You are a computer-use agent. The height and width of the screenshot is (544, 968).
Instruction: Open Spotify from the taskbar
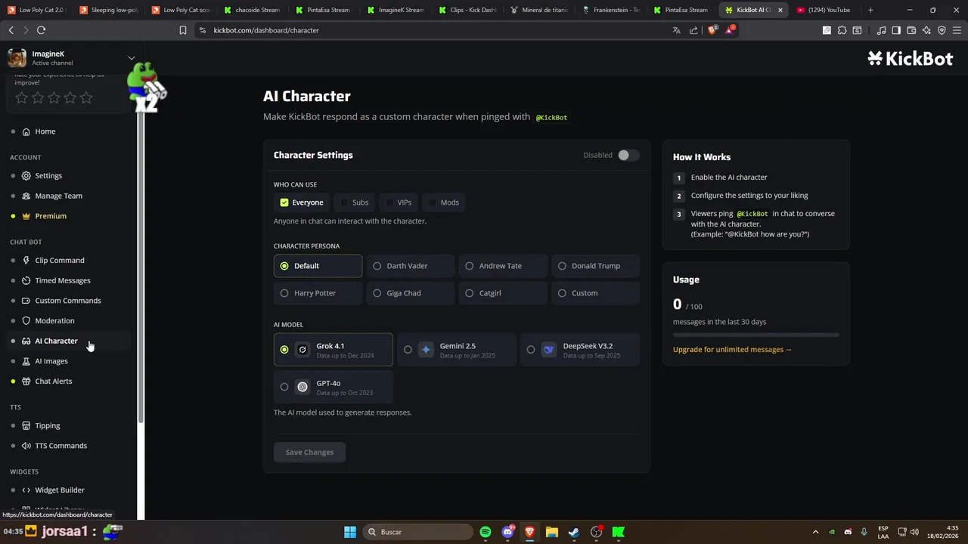pyautogui.click(x=486, y=532)
